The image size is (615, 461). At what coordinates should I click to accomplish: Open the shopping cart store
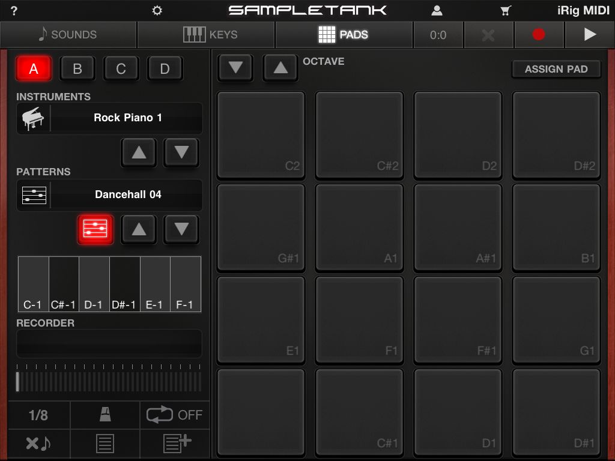(x=506, y=11)
